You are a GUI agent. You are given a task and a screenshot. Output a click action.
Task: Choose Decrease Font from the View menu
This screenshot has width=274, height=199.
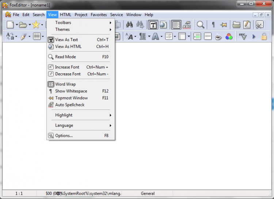81,74
